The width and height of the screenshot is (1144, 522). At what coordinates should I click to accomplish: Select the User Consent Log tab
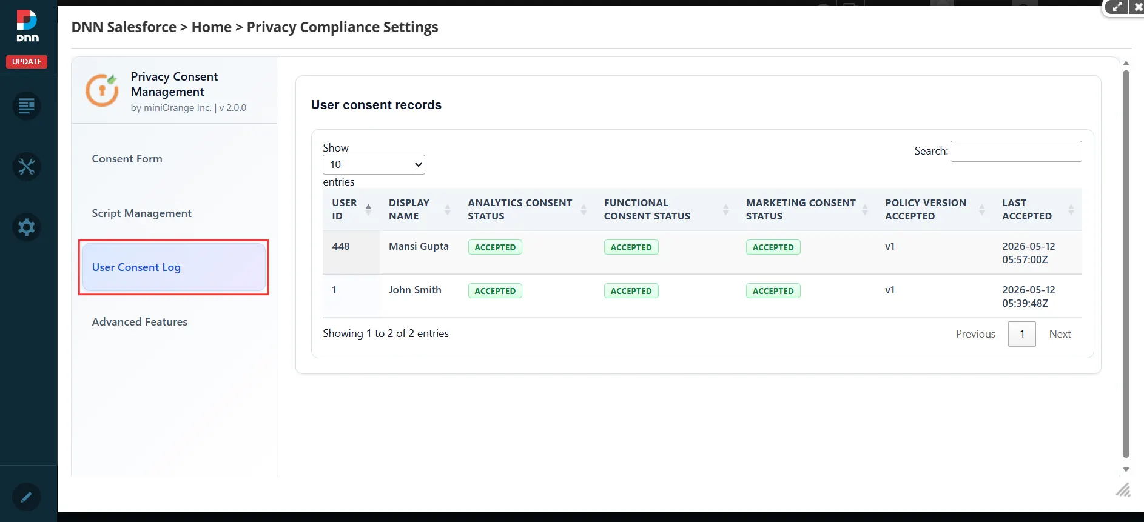click(x=174, y=267)
